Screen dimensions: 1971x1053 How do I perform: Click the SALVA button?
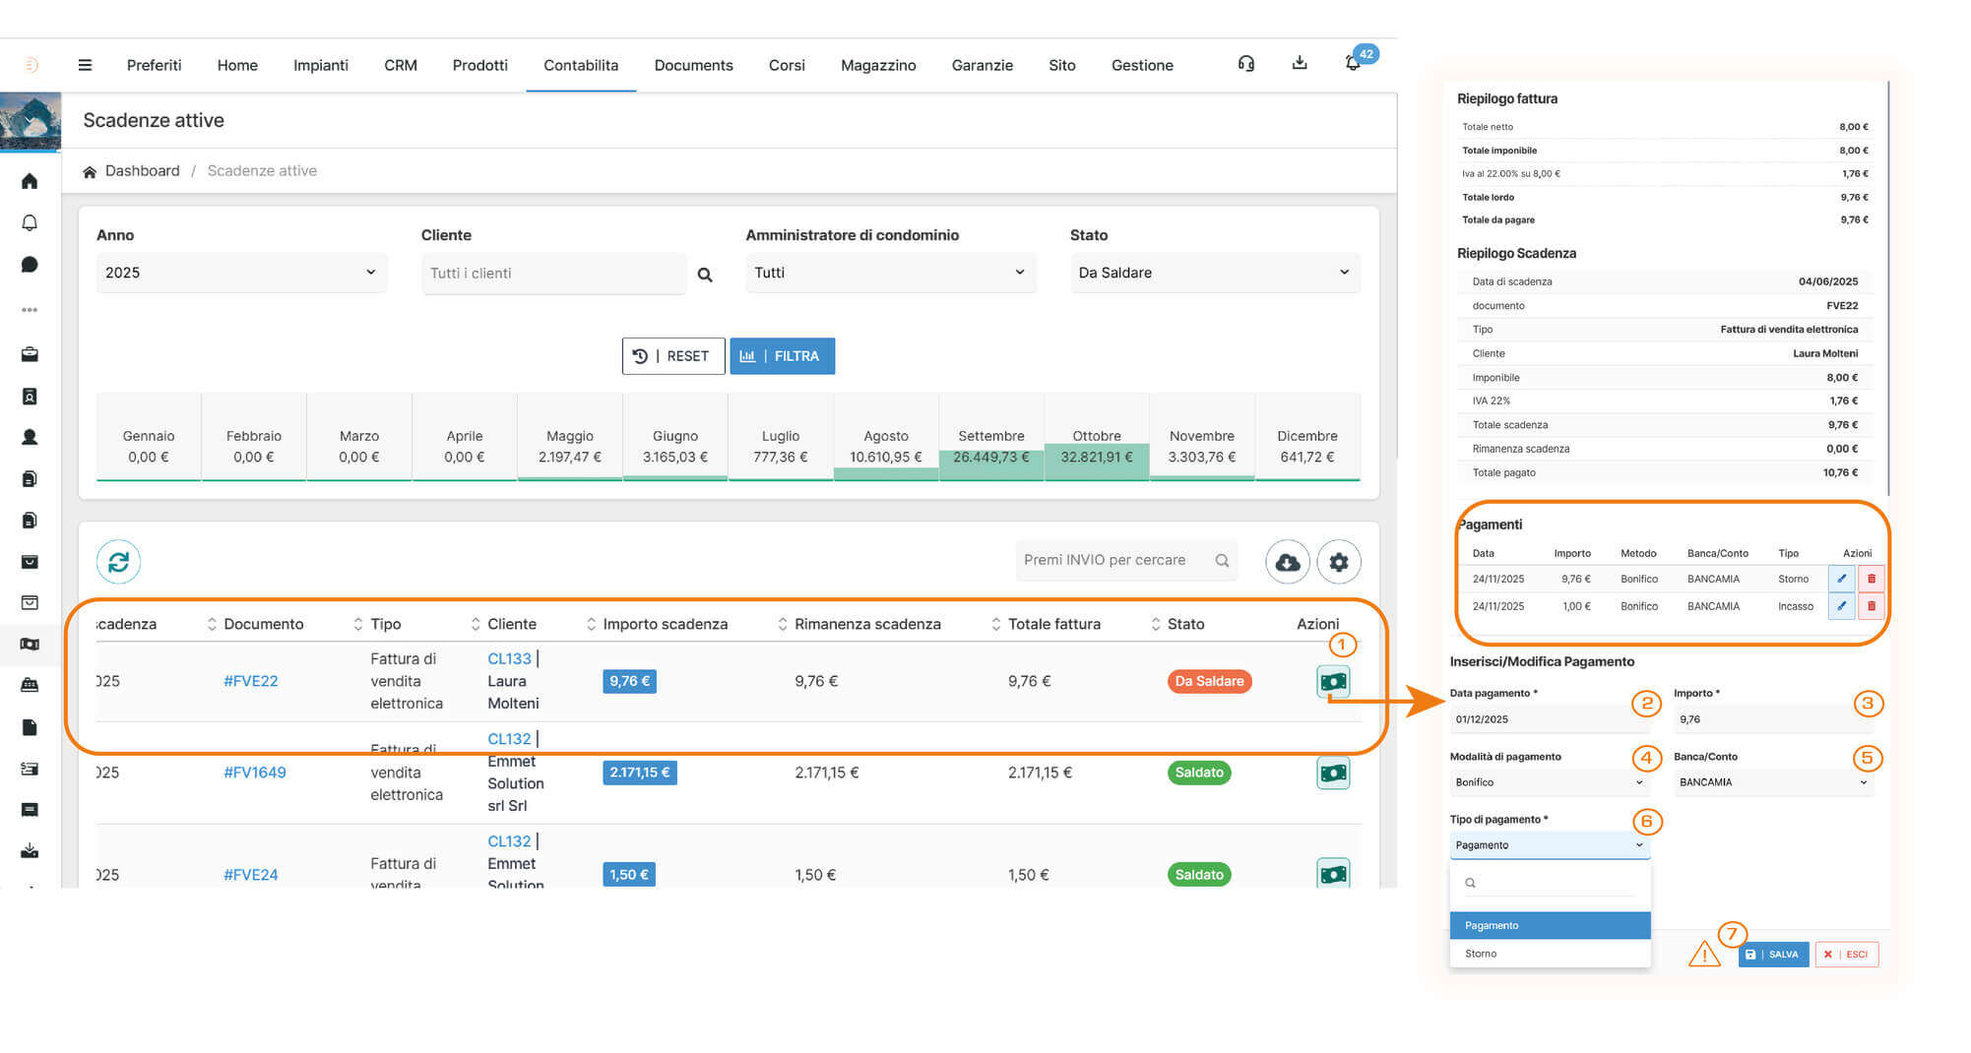click(x=1773, y=955)
